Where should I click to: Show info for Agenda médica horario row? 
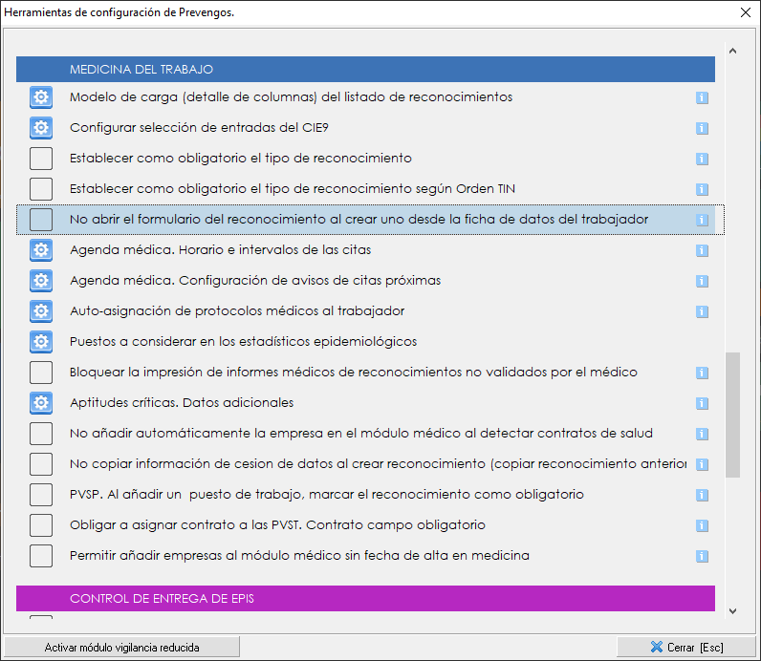coord(702,250)
